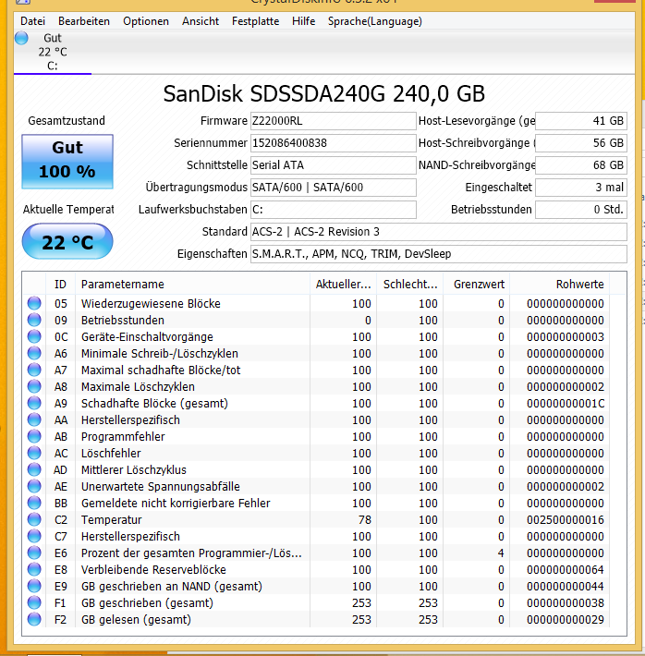Open the Ansicht menu
Screen dimensions: 645x656
[201, 21]
